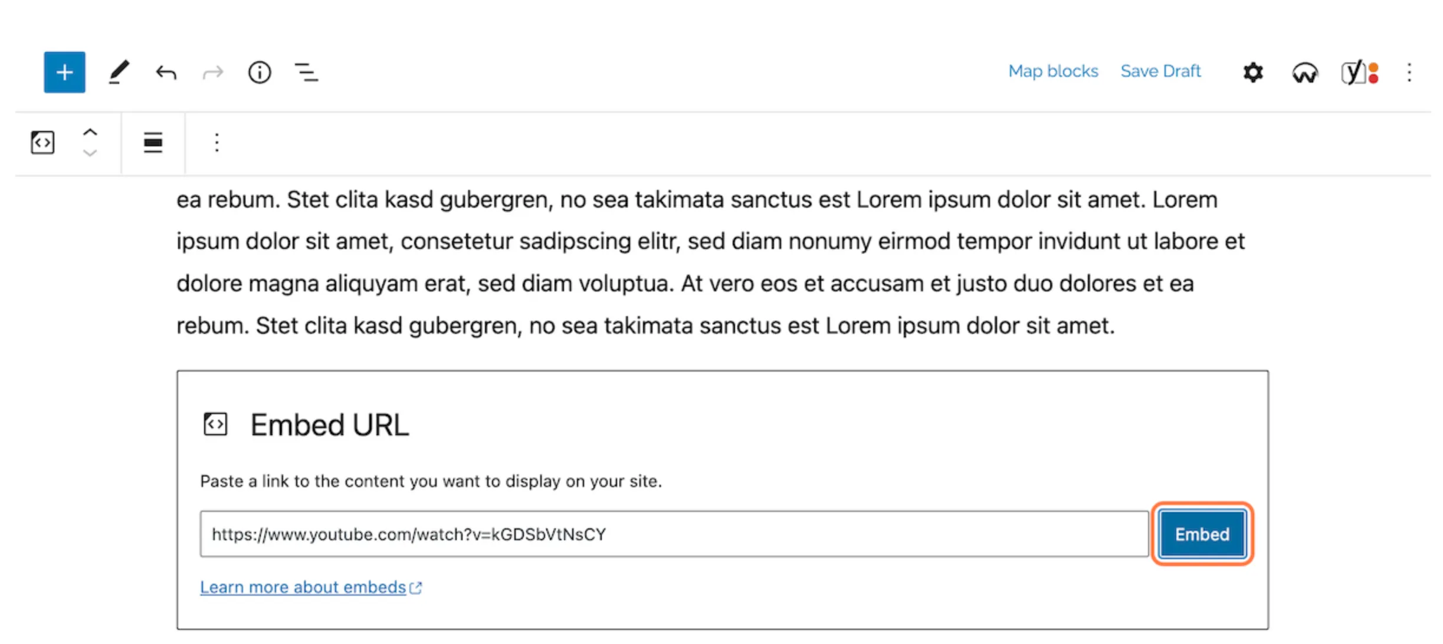This screenshot has height=644, width=1443.
Task: Change block alignment in the block toolbar
Action: [x=153, y=143]
